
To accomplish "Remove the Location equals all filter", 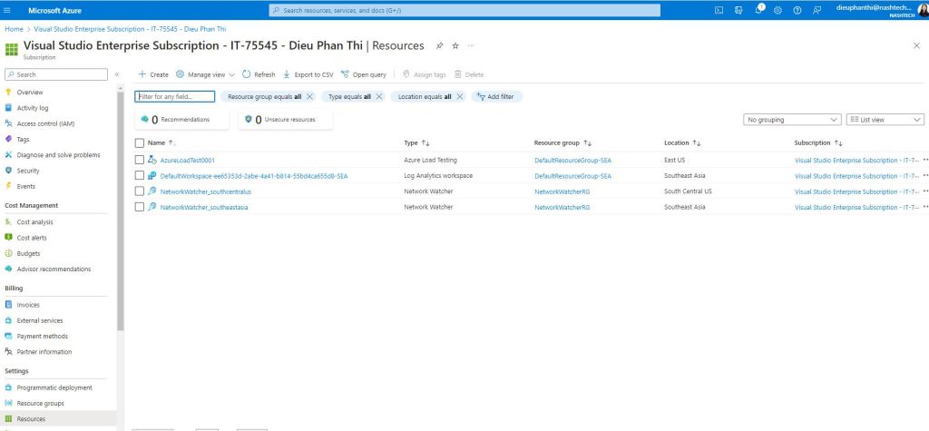I will coord(460,96).
